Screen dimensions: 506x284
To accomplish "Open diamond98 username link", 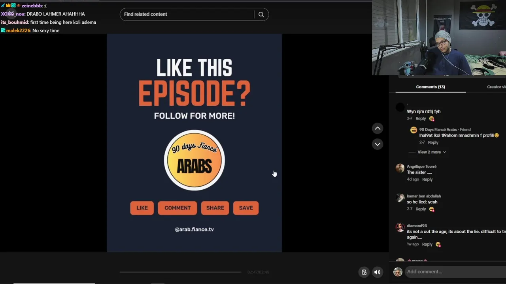I will coord(417,226).
